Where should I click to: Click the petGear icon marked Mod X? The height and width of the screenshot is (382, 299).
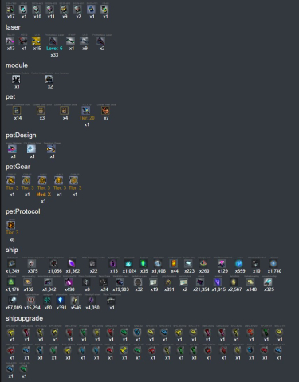(42, 180)
